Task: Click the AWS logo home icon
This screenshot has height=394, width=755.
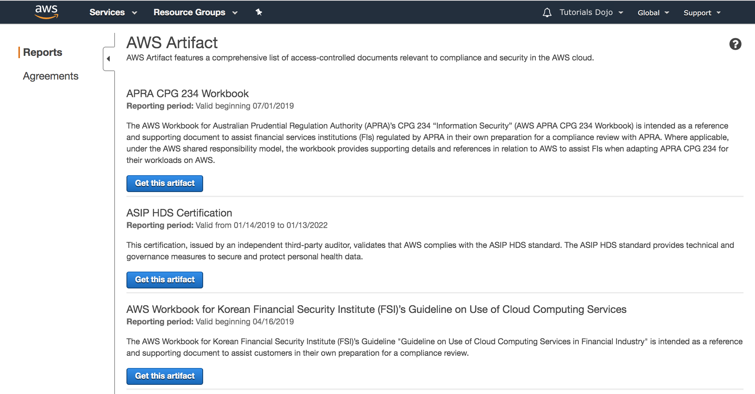Action: (46, 12)
